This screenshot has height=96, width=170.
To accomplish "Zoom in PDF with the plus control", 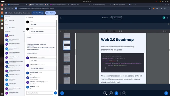I will [116, 31].
